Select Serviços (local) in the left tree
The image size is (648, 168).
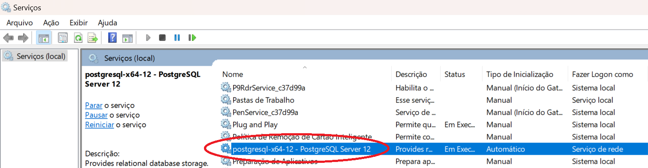coord(41,56)
